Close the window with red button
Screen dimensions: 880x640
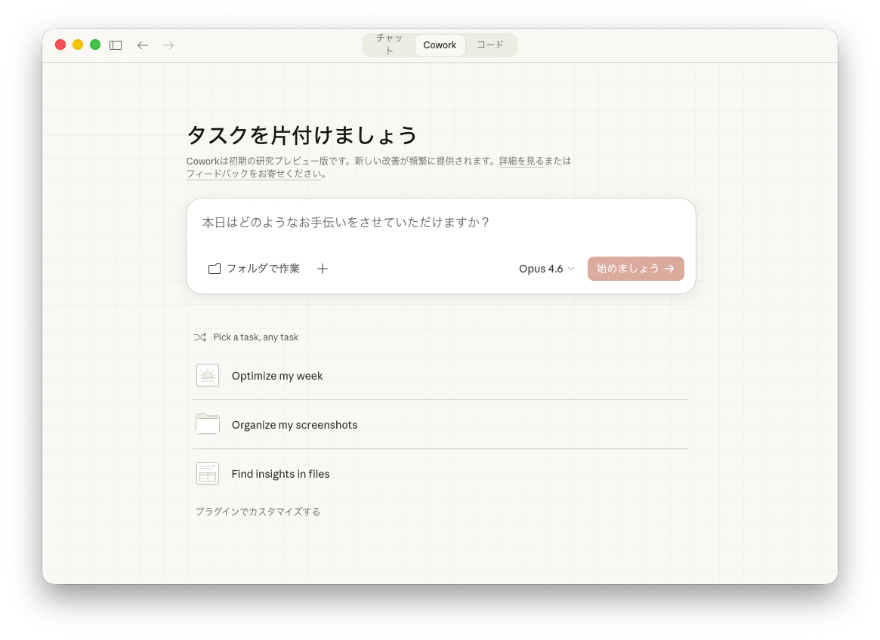tap(60, 45)
